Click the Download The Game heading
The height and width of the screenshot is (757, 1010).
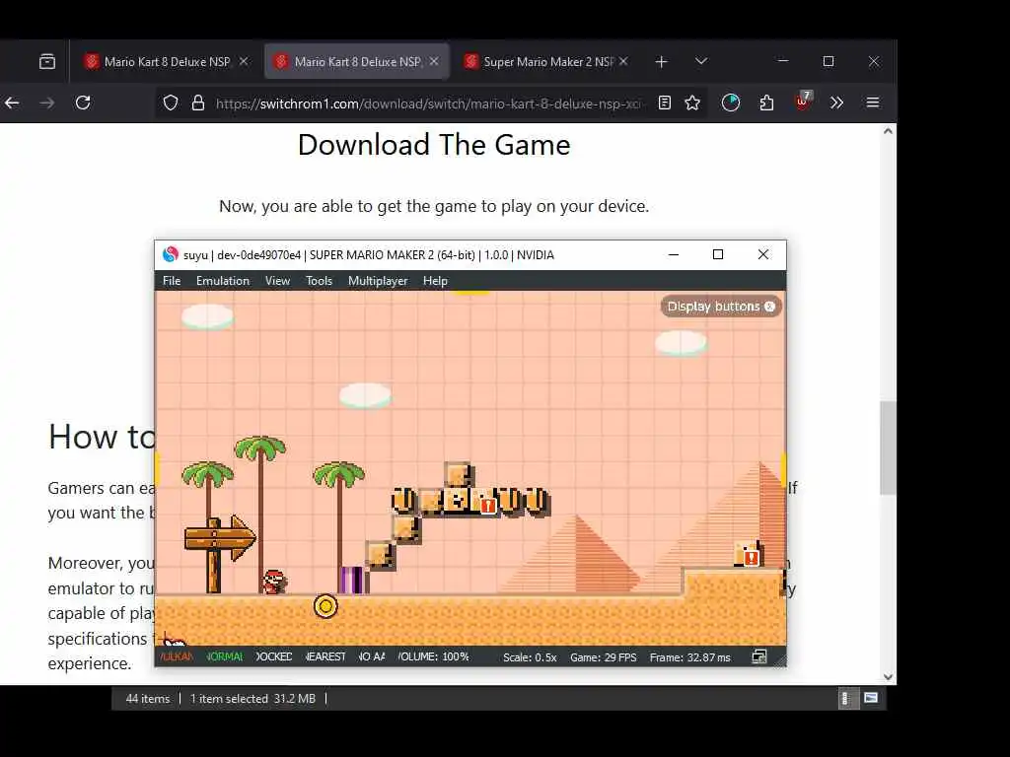(x=434, y=145)
